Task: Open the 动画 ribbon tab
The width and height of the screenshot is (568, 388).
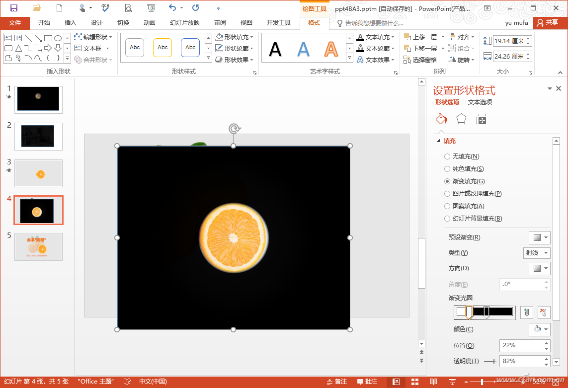Action: click(149, 23)
